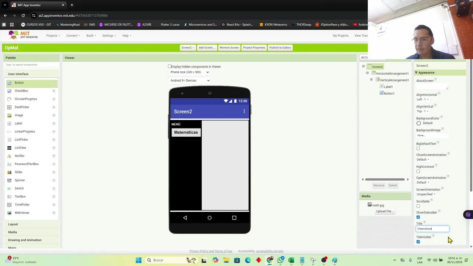Select the Notifier palette icon
The height and width of the screenshot is (266, 473).
10,156
